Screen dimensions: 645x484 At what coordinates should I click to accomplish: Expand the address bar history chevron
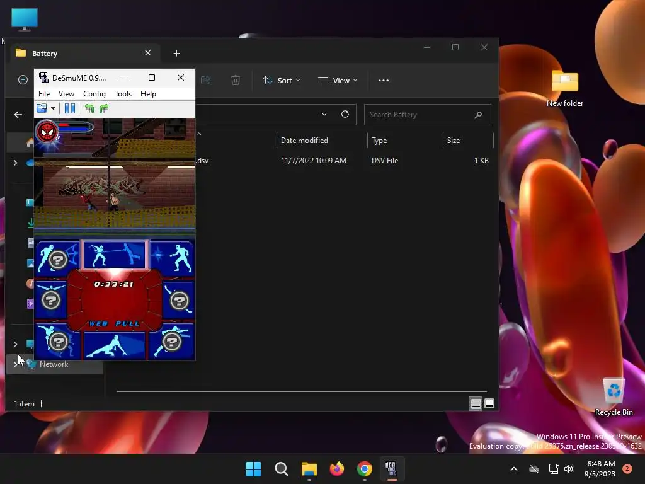point(324,114)
